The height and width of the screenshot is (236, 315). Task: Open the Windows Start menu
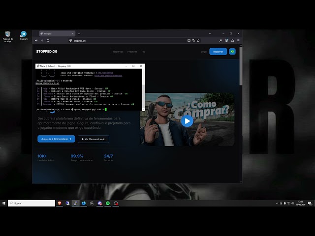point(4,203)
